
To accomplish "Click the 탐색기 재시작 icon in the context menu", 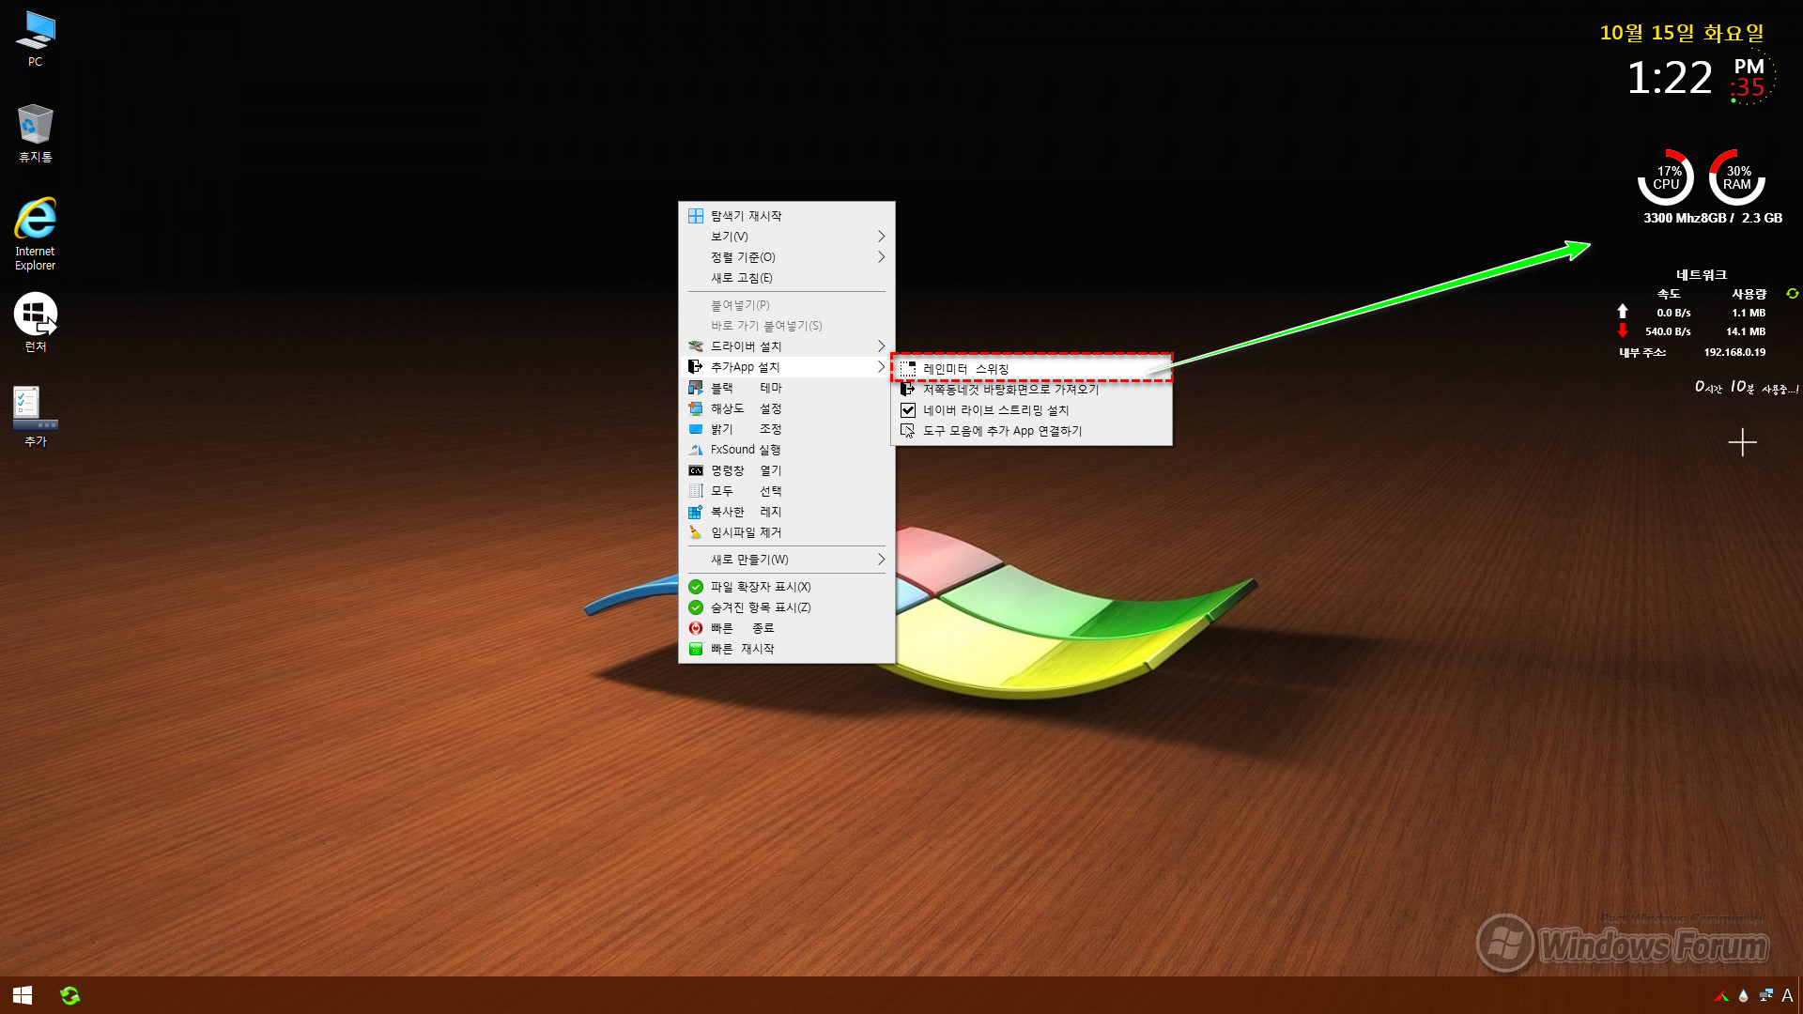I will tap(696, 216).
